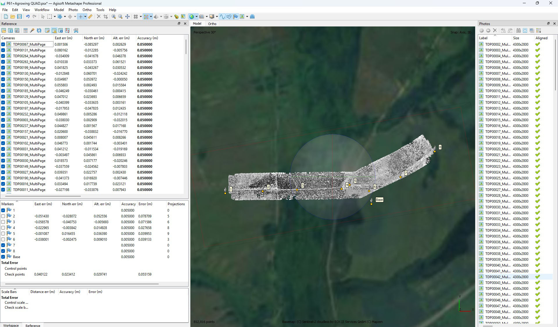Open basemap globe dropdown arrow
558x327 pixels.
(196, 17)
